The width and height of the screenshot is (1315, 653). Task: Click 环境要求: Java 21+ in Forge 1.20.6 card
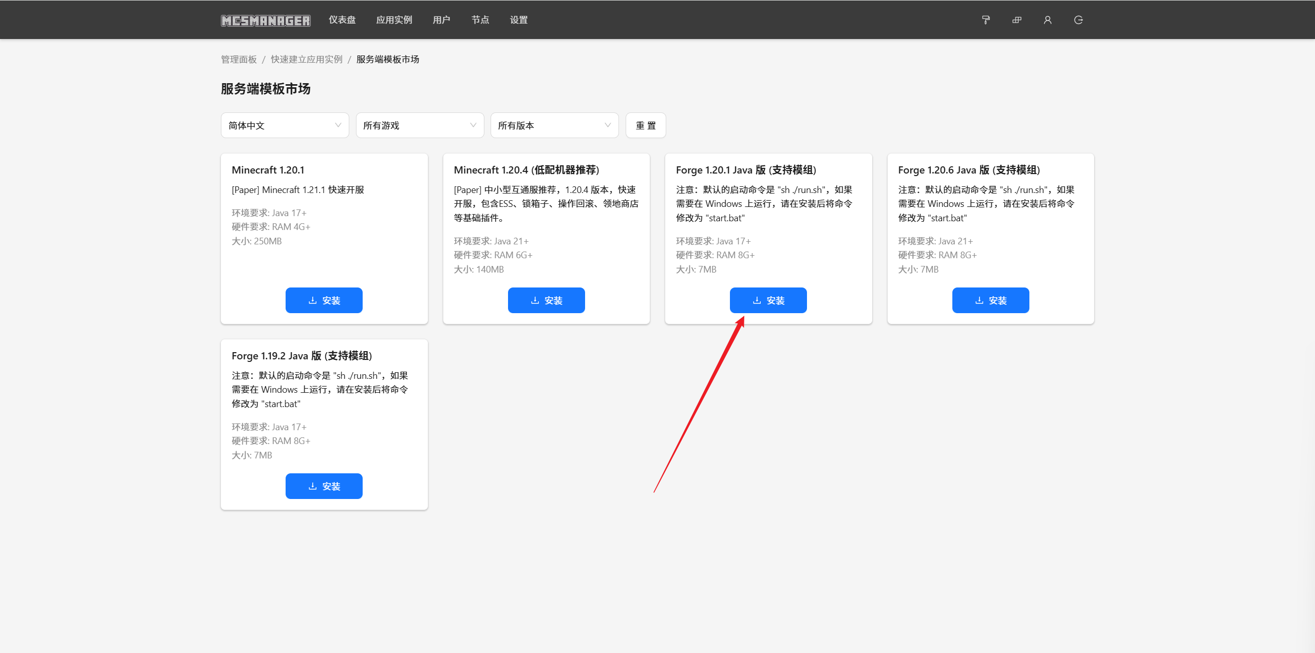(x=935, y=241)
